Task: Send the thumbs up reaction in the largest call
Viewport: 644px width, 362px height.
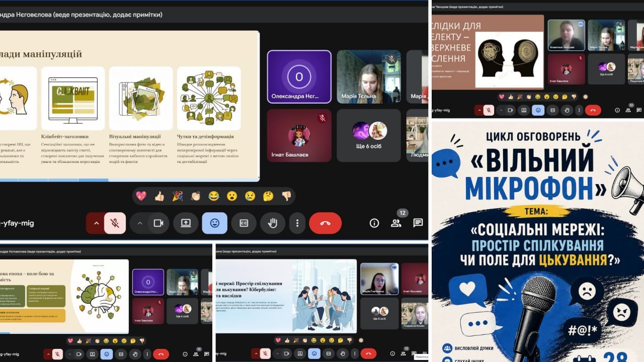Action: tap(159, 196)
